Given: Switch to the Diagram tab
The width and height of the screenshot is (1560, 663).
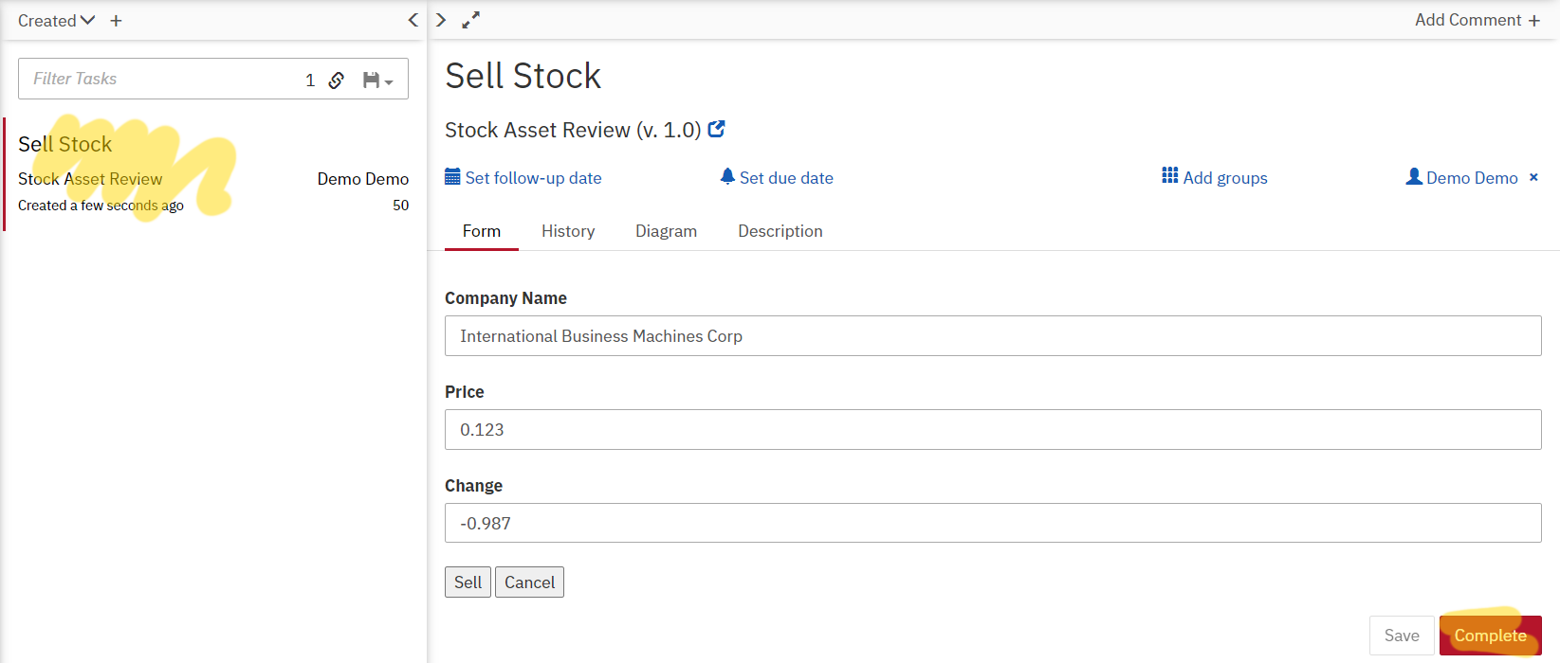Looking at the screenshot, I should 666,231.
